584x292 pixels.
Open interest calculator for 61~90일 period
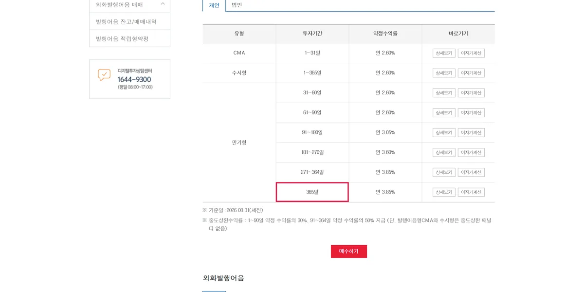coord(471,113)
